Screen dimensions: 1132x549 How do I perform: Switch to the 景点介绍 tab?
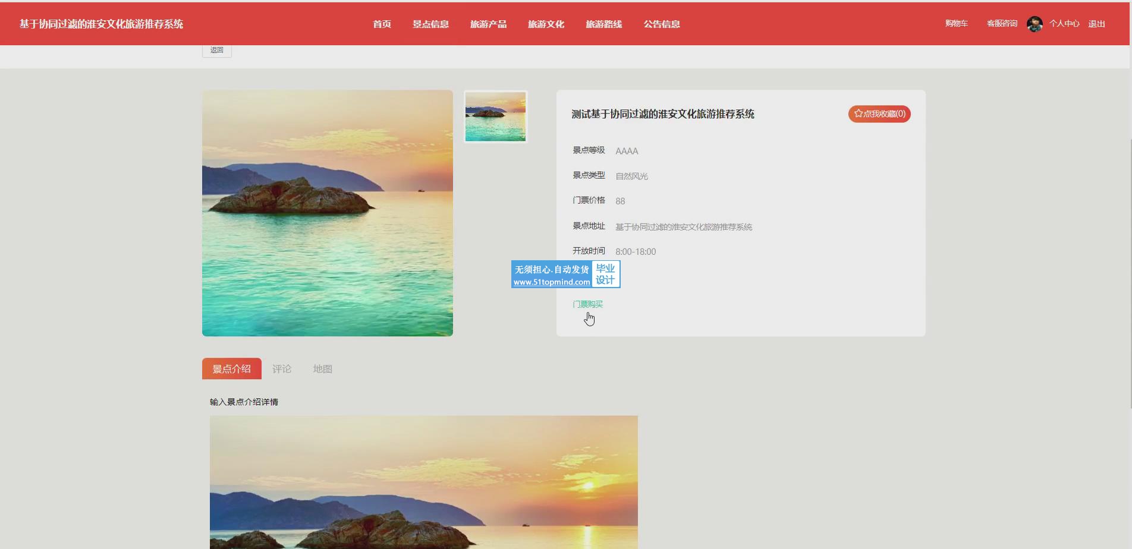232,368
